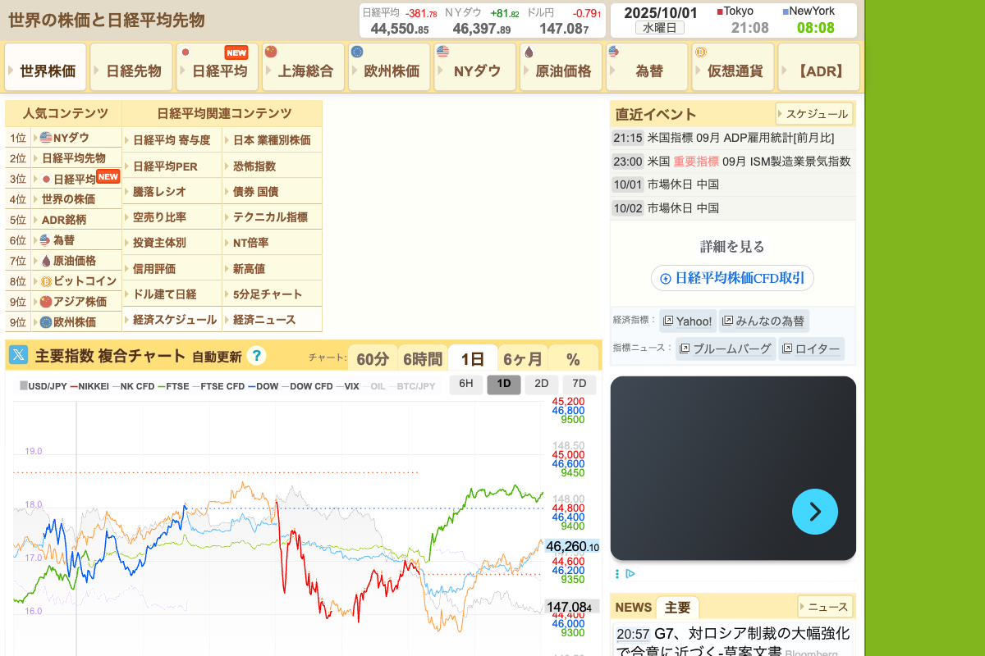
Task: Click the blue arrow button in the ad
Action: coord(814,512)
